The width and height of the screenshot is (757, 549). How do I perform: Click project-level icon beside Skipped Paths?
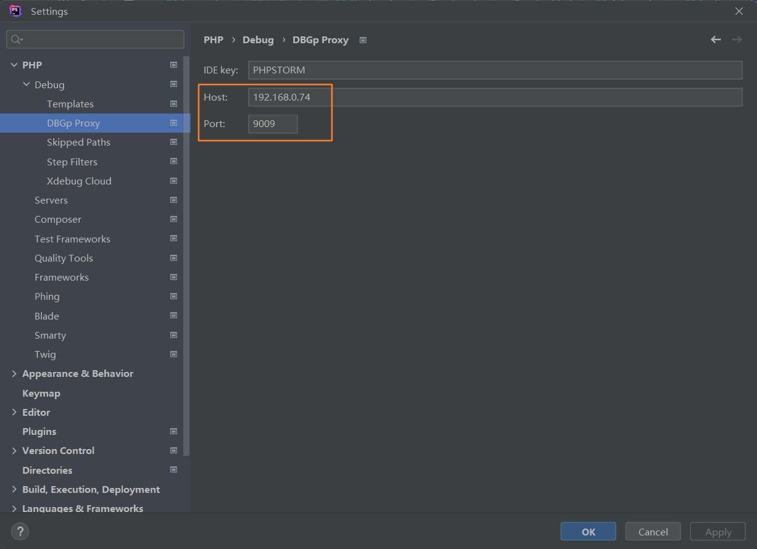(x=173, y=142)
